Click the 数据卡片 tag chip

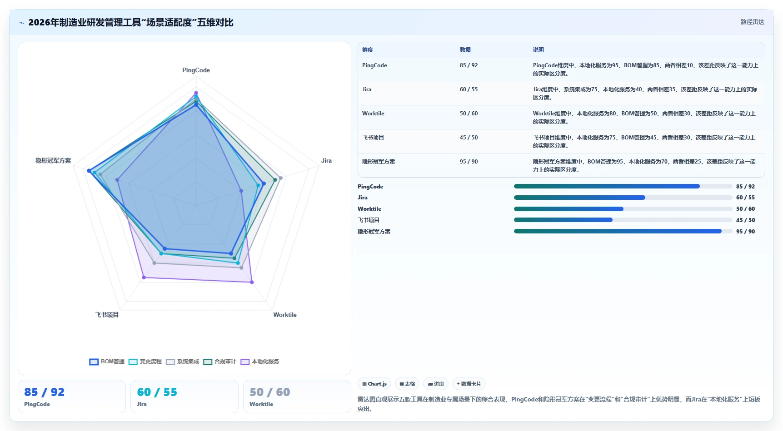tap(469, 384)
